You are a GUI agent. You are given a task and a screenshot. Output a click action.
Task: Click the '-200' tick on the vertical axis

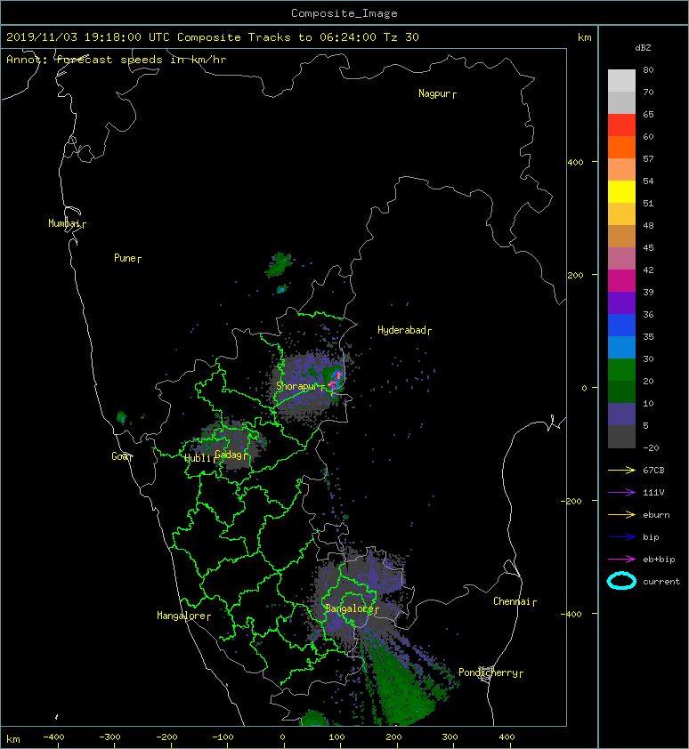(571, 501)
